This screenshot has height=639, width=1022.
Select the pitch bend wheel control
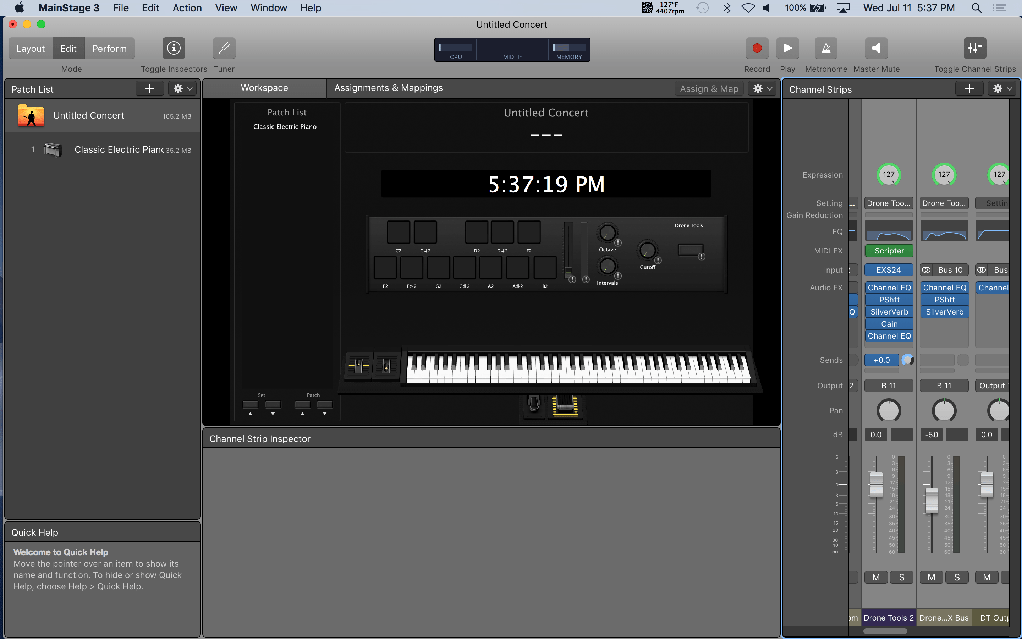pos(358,365)
